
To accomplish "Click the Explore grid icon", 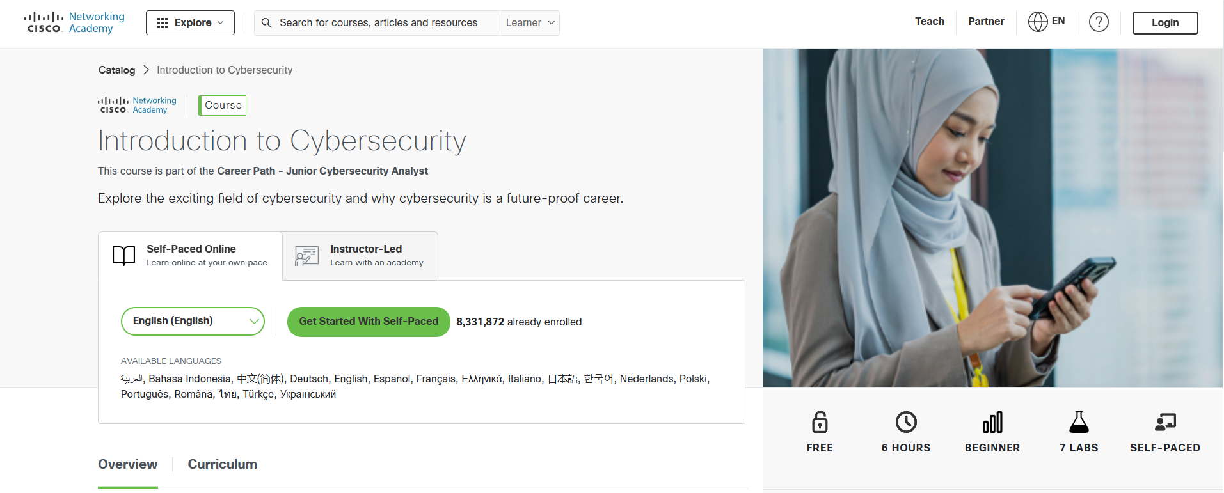I will 162,22.
